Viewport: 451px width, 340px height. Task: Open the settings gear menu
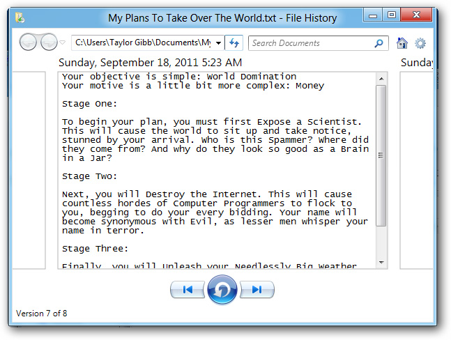[x=420, y=43]
